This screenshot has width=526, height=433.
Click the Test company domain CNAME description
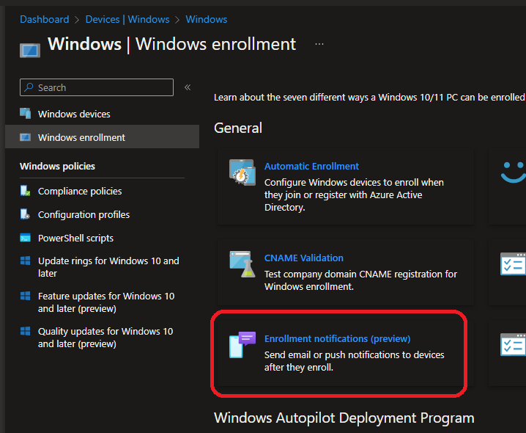pos(360,280)
